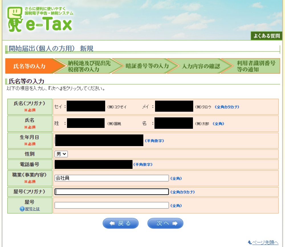Click the セイ furigana input field
The image size is (285, 247).
[86, 106]
